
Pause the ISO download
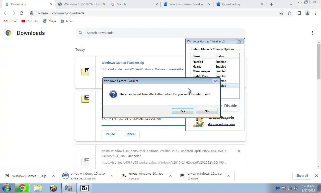[110, 134]
